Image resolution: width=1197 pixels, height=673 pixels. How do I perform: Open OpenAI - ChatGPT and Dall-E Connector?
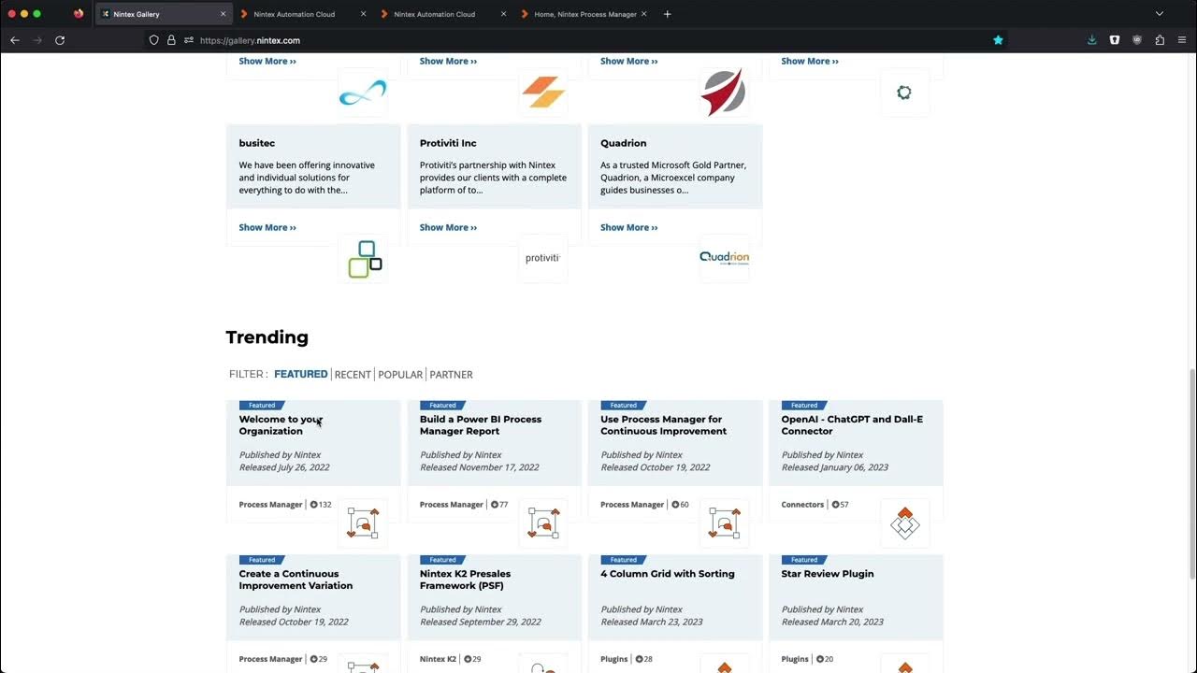[x=852, y=425]
